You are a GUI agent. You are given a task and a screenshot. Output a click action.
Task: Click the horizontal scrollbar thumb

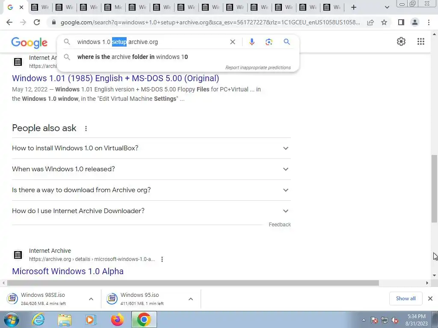(193, 283)
